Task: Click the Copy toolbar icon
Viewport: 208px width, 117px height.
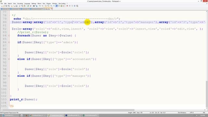Action: point(22,6)
